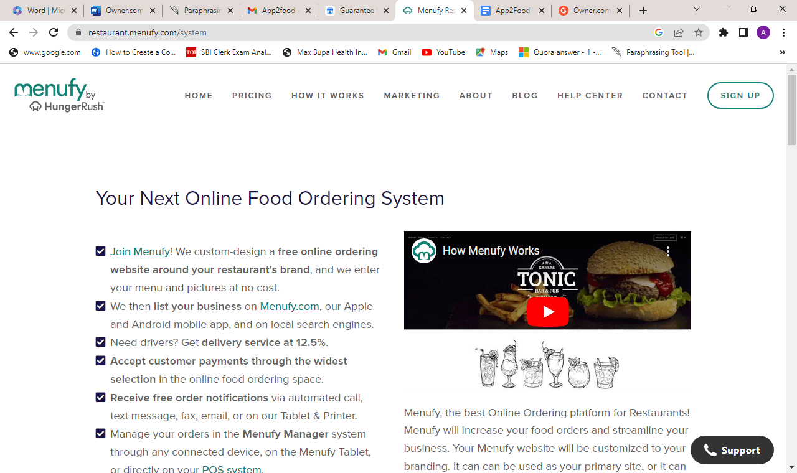Play the How Menufy Works video
Screen dimensions: 797x473
pos(548,312)
